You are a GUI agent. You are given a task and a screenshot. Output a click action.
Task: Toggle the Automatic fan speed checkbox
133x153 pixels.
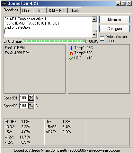[102, 38]
